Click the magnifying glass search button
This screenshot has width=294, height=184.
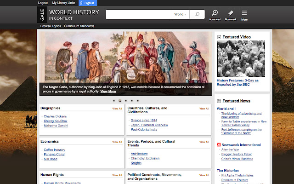pyautogui.click(x=197, y=15)
